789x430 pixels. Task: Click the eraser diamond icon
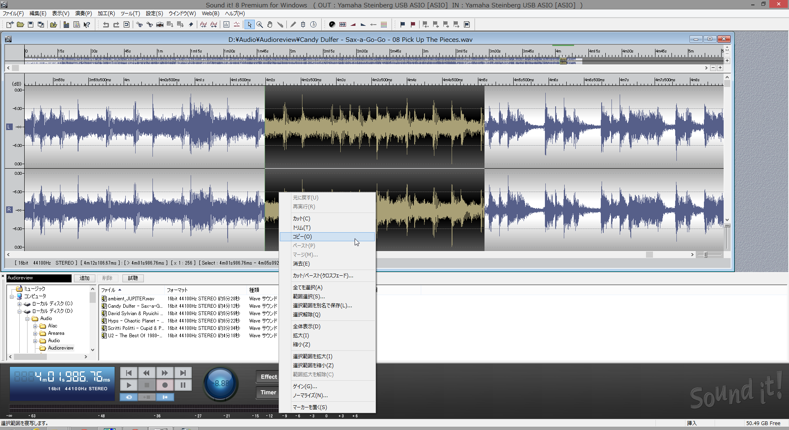pyautogui.click(x=191, y=25)
